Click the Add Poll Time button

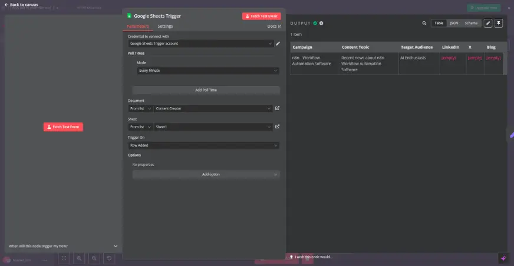206,90
